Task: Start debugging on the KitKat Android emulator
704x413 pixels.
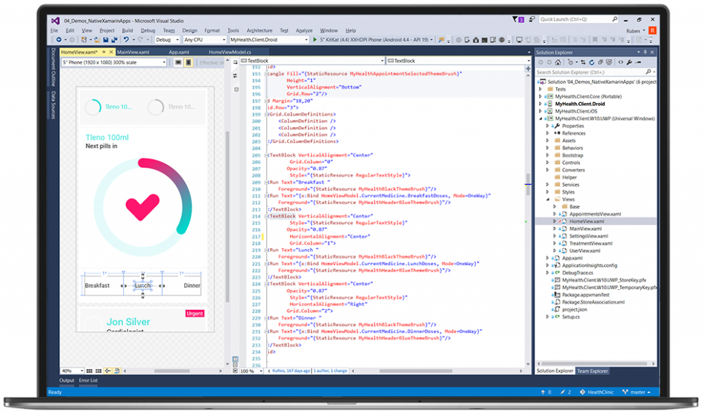Action: [315, 40]
